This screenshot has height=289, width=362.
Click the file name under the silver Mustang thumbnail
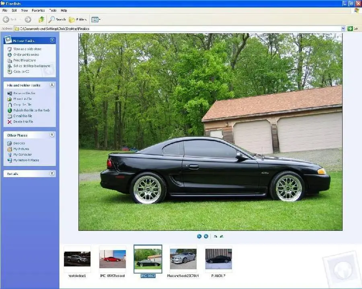point(183,276)
